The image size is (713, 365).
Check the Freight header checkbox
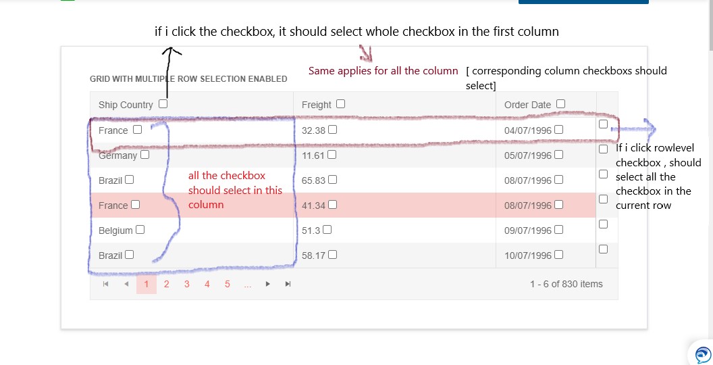point(340,104)
